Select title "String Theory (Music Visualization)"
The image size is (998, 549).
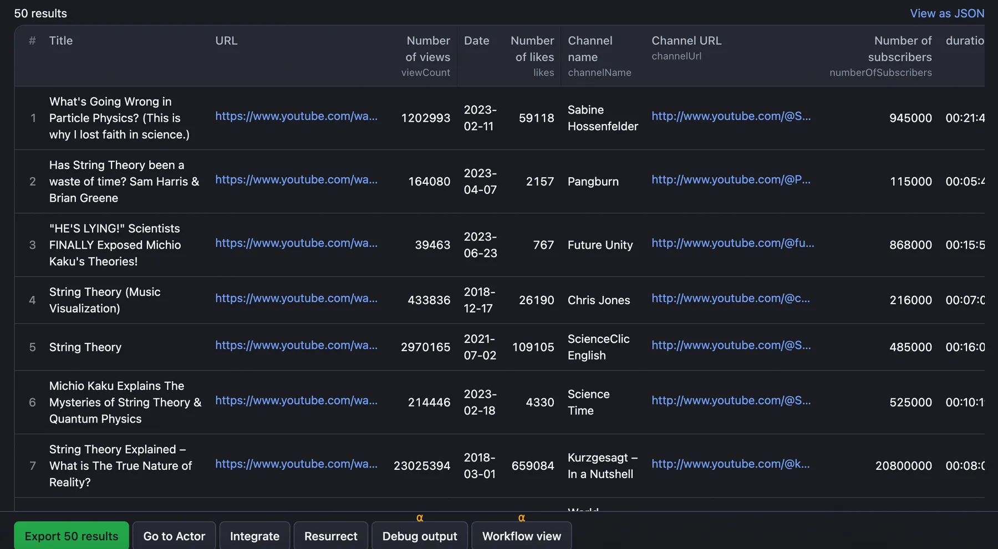point(105,300)
